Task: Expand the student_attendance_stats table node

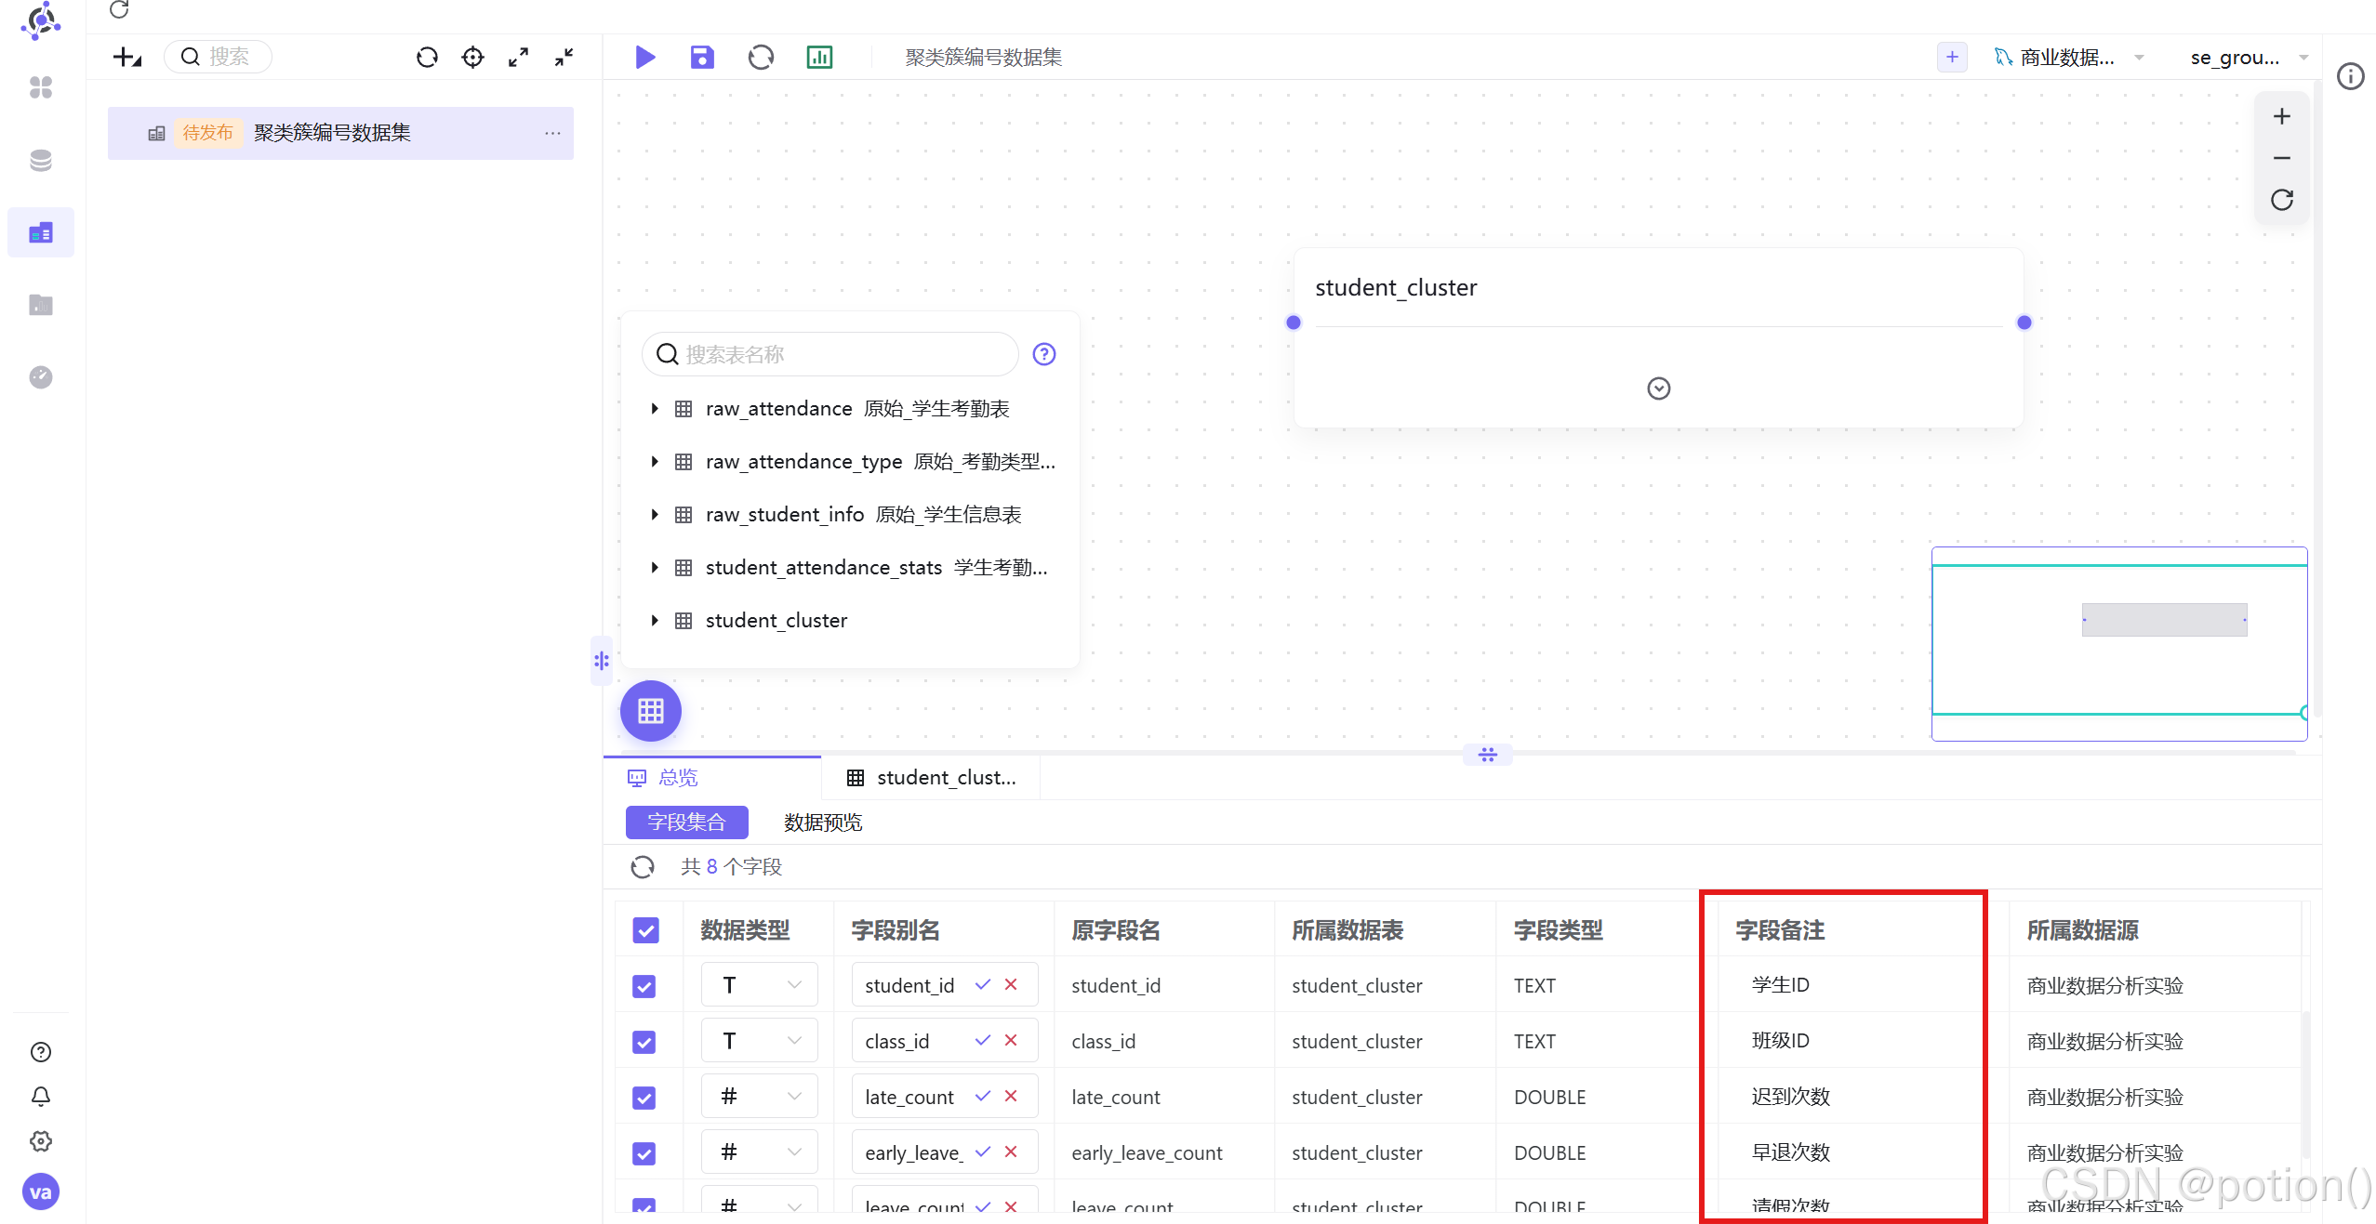Action: pyautogui.click(x=655, y=568)
